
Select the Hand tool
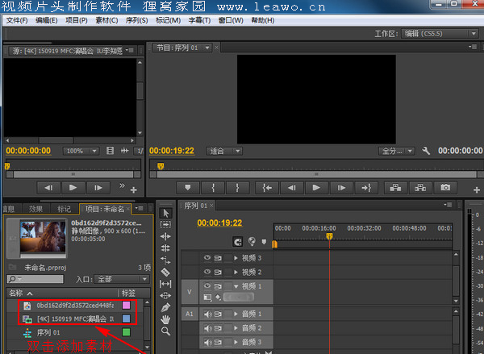(165, 319)
